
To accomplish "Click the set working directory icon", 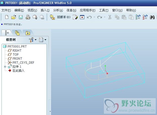I will [52, 17].
